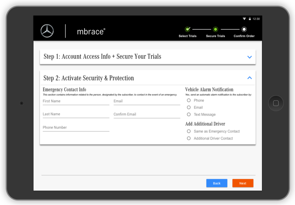Tap the Wi-Fi status icon
The width and height of the screenshot is (295, 205).
coord(244,19)
